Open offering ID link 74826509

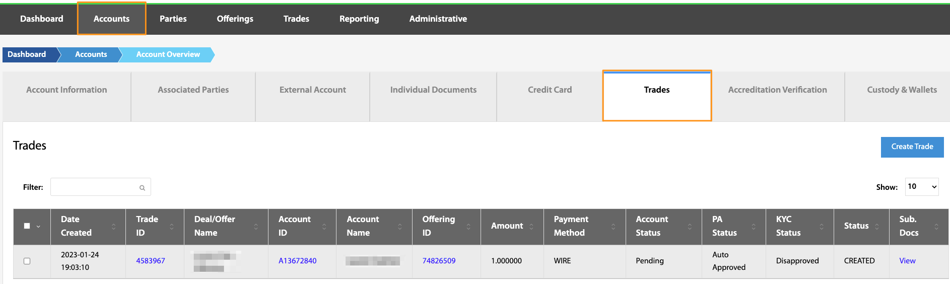[439, 261]
